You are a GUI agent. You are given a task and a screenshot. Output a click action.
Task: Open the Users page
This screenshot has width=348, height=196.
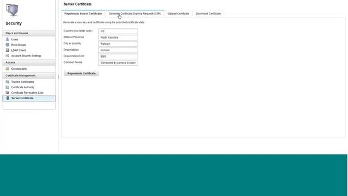point(15,39)
